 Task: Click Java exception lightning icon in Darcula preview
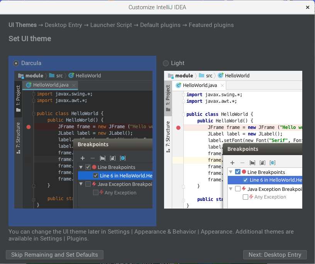point(94,184)
